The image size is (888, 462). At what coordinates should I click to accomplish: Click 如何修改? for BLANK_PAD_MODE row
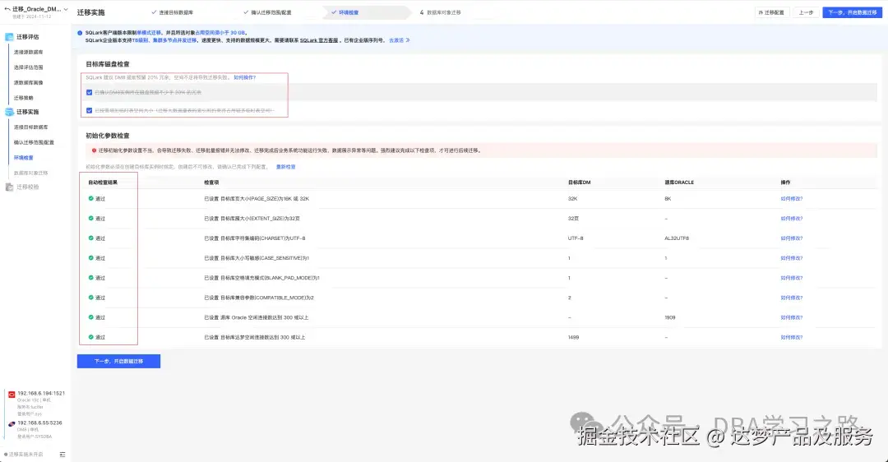(792, 278)
